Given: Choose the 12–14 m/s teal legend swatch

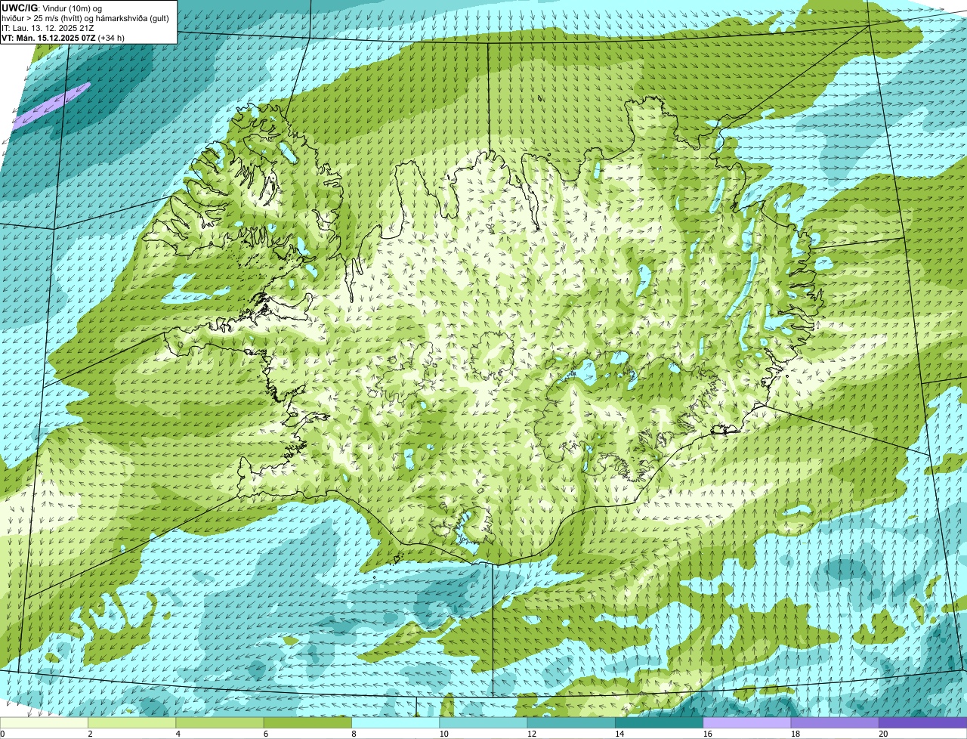Looking at the screenshot, I should [x=571, y=723].
